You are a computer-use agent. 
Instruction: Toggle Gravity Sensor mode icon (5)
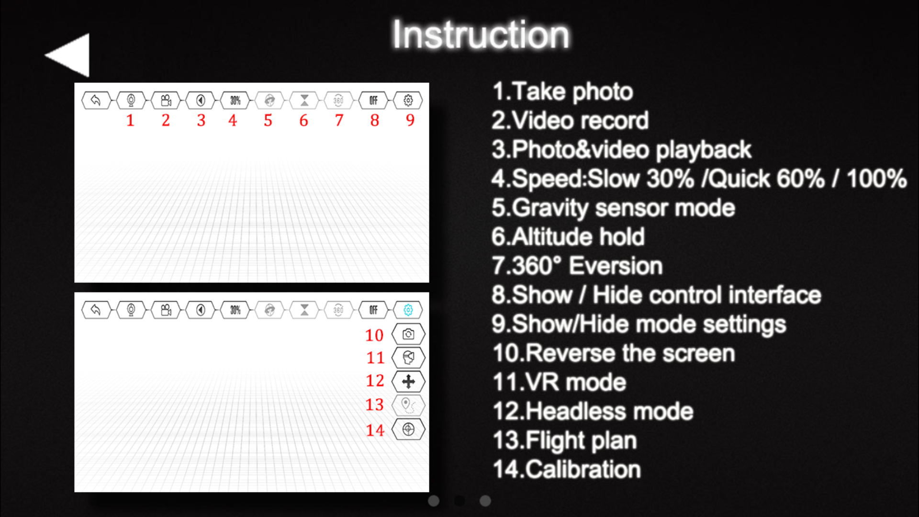click(x=268, y=100)
